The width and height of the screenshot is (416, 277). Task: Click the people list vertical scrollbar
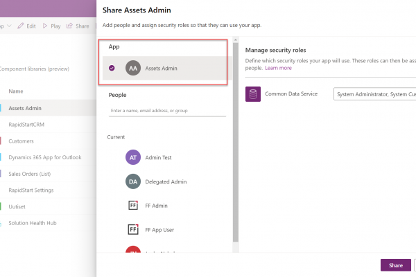235,142
